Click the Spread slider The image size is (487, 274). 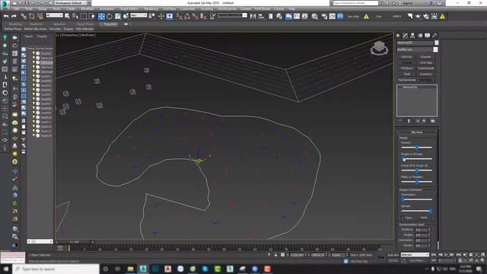pyautogui.click(x=416, y=211)
